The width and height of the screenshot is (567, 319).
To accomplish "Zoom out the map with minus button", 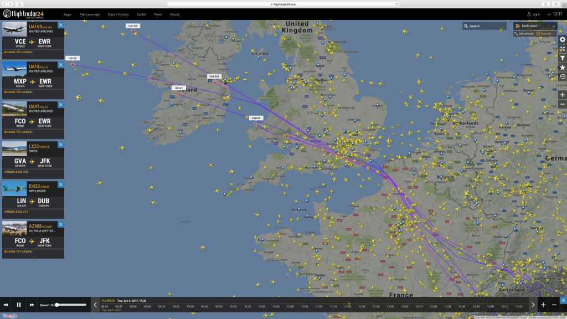I will 563,104.
